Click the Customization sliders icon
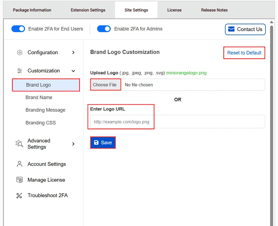This screenshot has height=226, width=278. (20, 71)
